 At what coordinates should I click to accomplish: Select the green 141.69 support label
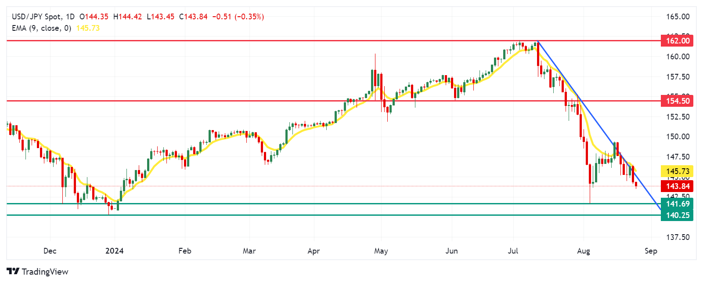pos(678,204)
